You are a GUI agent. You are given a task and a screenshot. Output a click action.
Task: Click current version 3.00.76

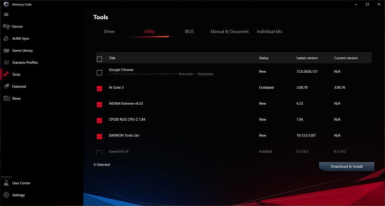pos(340,87)
